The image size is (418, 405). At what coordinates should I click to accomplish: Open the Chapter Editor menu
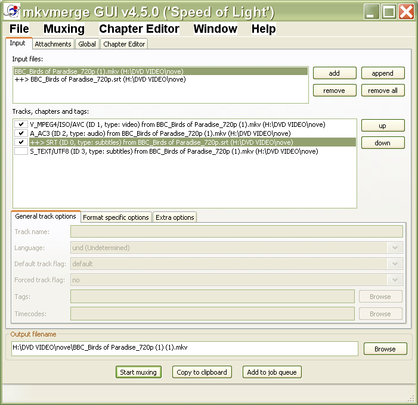(x=139, y=29)
